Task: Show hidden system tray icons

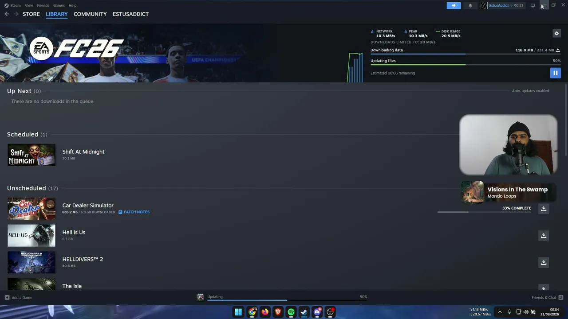Action: coord(500,312)
